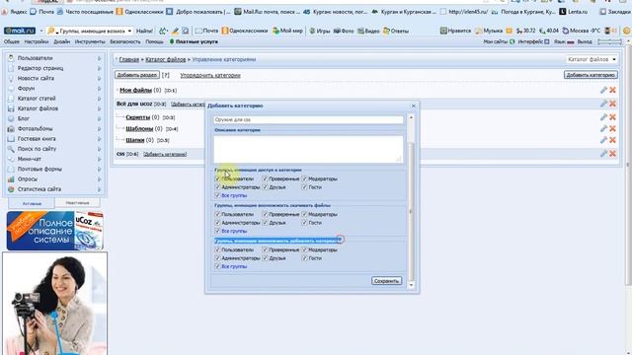Toggle Пользователи under category access groups
632x355 pixels.
point(217,178)
